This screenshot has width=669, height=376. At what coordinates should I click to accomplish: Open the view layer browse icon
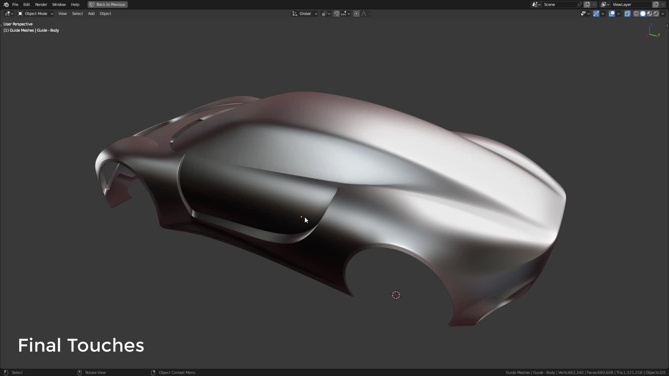[605, 5]
